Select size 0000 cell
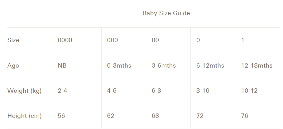This screenshot has width=283, height=129. 65,40
